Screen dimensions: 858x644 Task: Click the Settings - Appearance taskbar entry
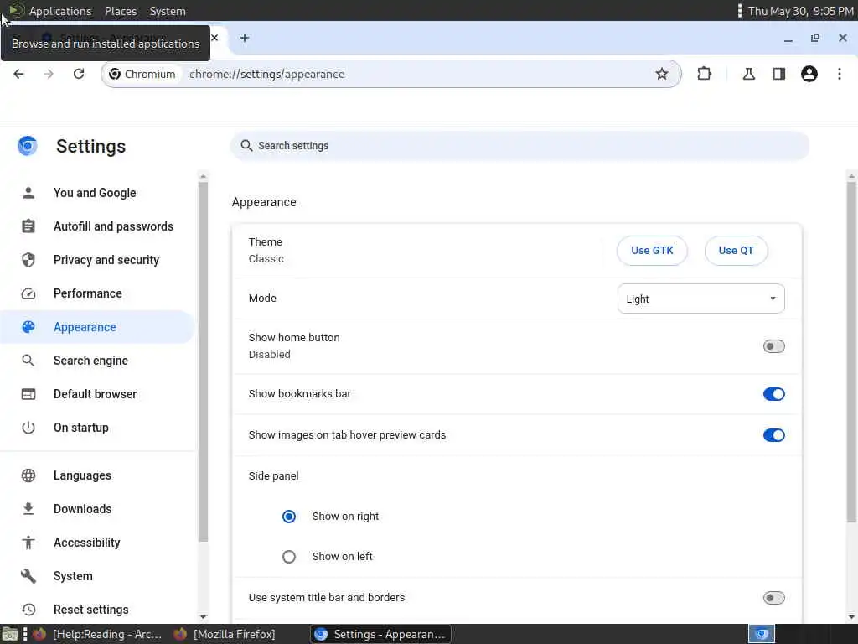click(x=381, y=634)
